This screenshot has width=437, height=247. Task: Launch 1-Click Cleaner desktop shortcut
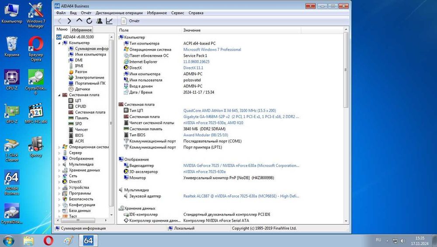12,150
